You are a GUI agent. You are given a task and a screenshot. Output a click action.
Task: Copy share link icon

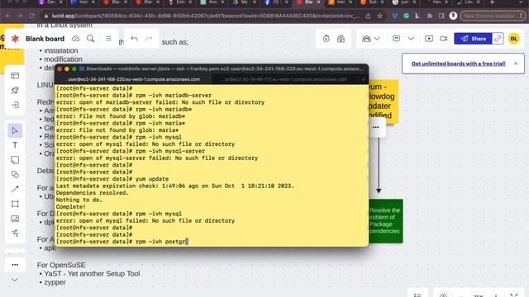[498, 39]
